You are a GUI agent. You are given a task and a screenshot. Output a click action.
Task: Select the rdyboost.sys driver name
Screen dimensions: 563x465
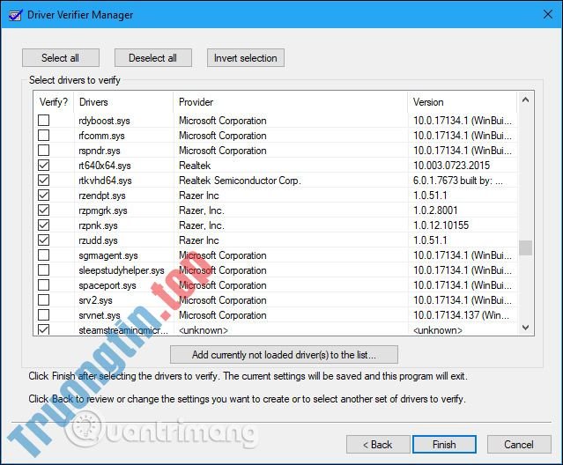point(105,121)
